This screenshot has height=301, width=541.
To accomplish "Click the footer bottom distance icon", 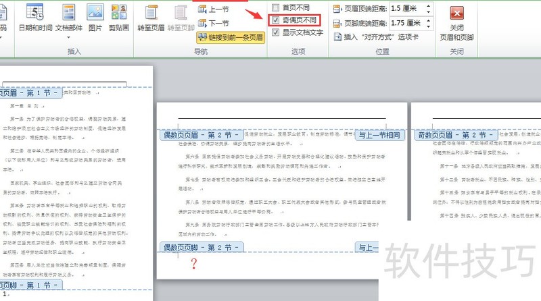I will point(337,24).
